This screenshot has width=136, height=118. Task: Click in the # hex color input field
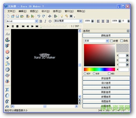point(124,69)
